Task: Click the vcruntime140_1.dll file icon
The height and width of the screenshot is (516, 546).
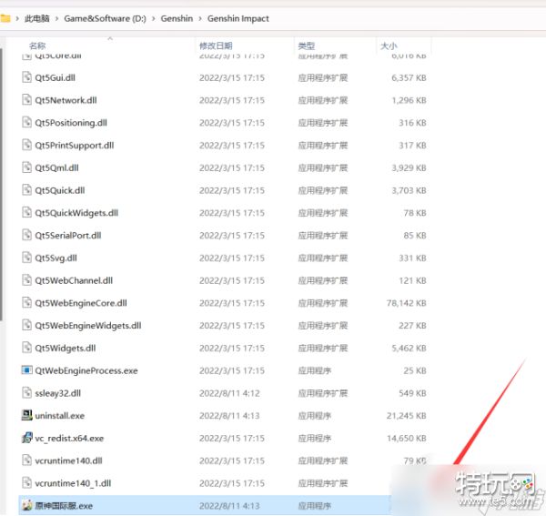Action: coord(26,482)
